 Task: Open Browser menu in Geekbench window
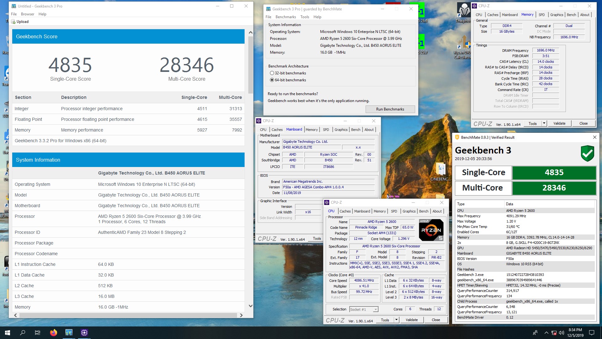28,14
